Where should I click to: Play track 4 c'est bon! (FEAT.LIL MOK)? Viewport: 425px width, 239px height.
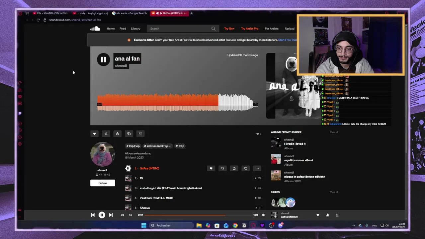pos(156,198)
